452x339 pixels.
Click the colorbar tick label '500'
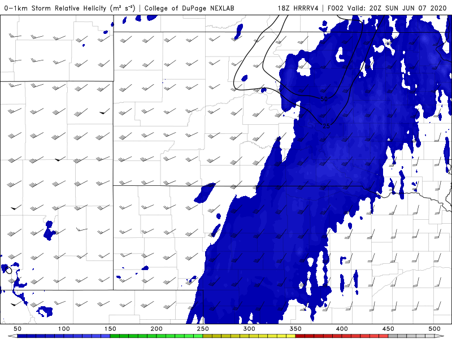pyautogui.click(x=434, y=329)
